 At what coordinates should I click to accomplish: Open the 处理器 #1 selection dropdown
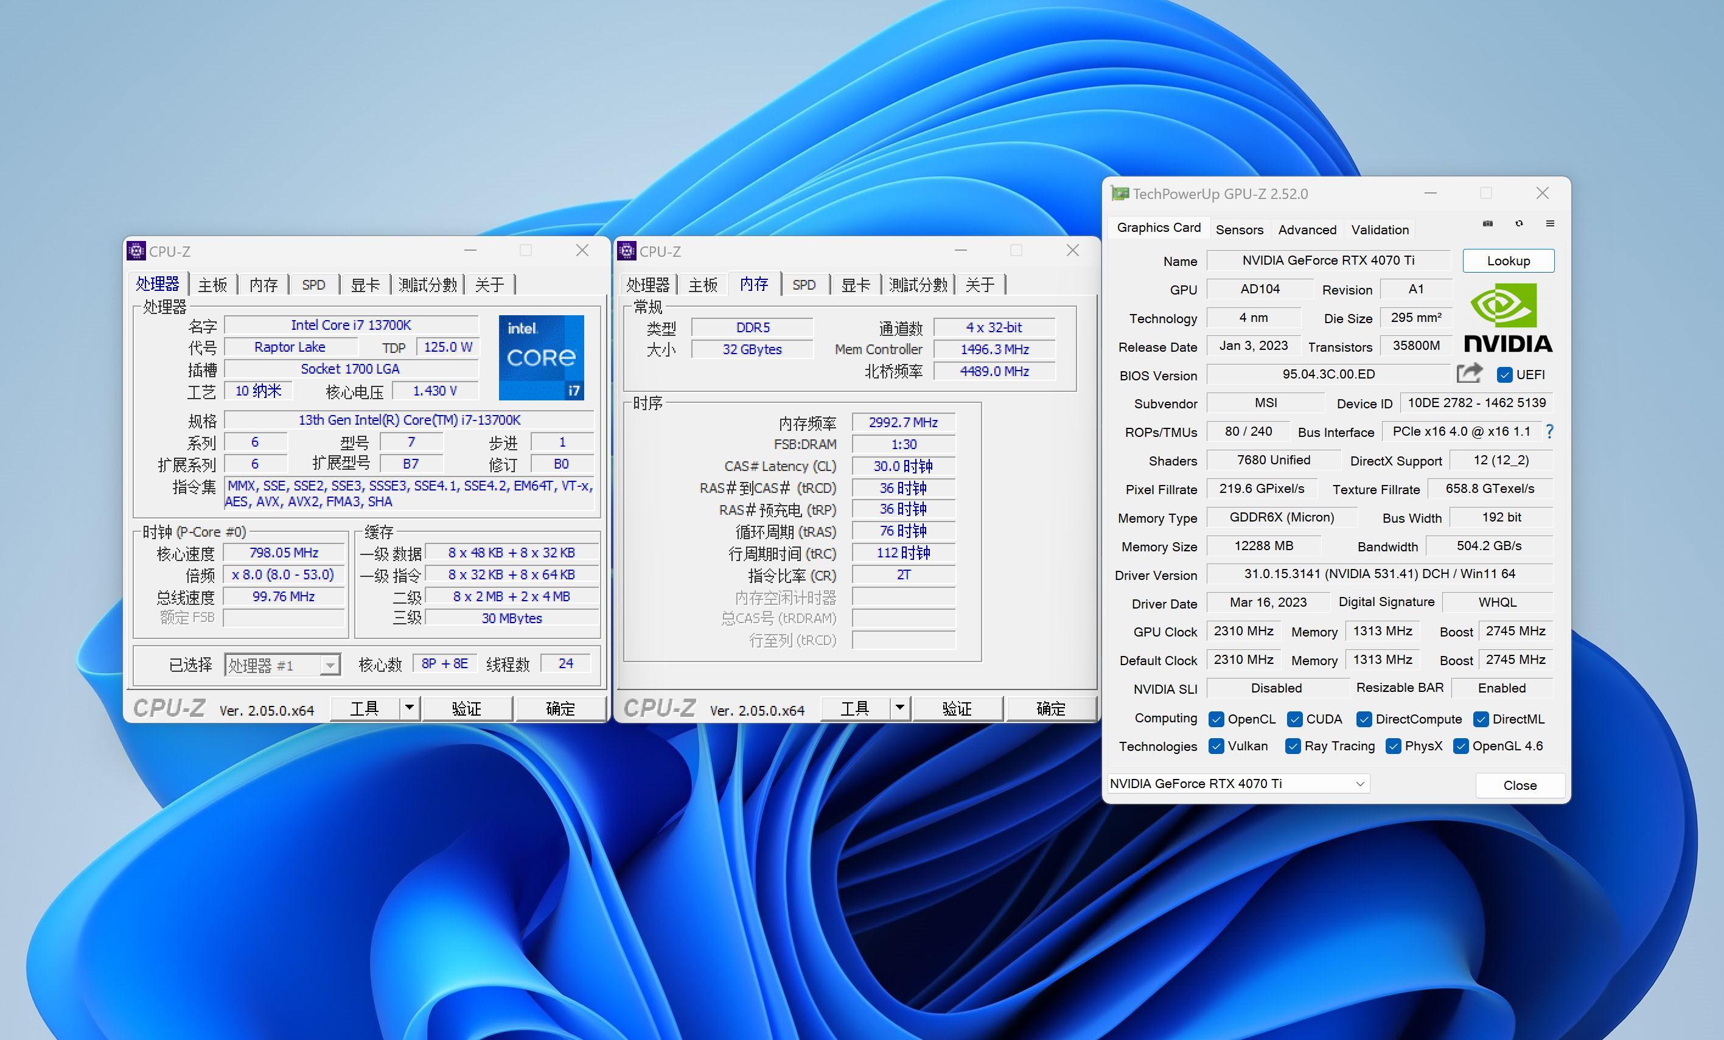pyautogui.click(x=282, y=665)
